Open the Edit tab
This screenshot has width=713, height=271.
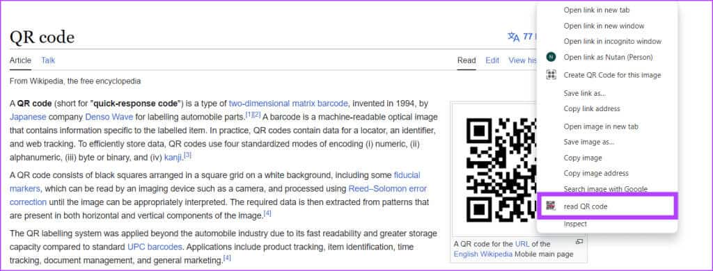pyautogui.click(x=492, y=60)
